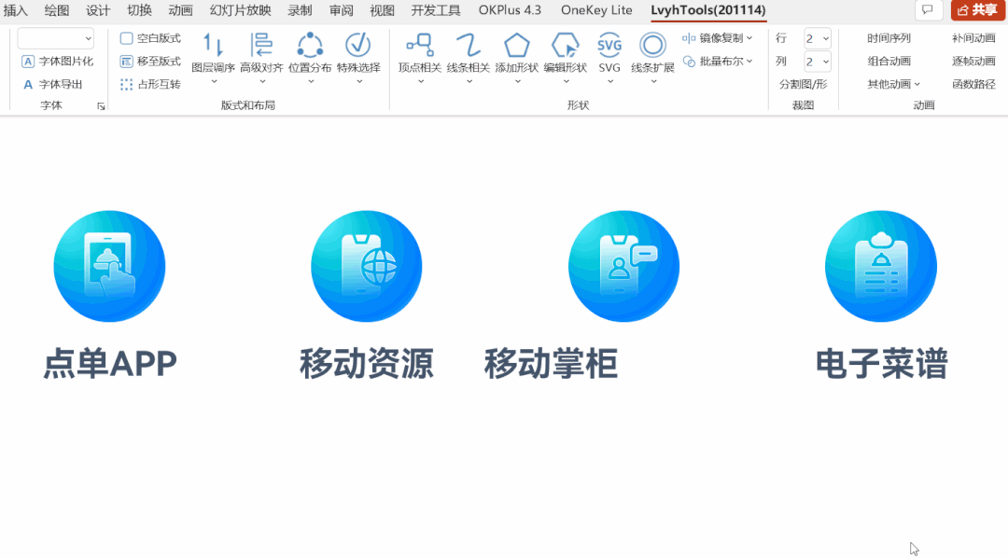Click the 补间动画 tween animation command
The height and width of the screenshot is (558, 1008).
(x=972, y=38)
